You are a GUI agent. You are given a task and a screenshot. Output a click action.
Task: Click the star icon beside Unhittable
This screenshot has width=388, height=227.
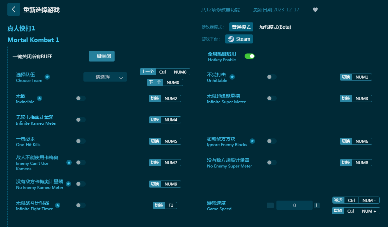tap(232, 77)
